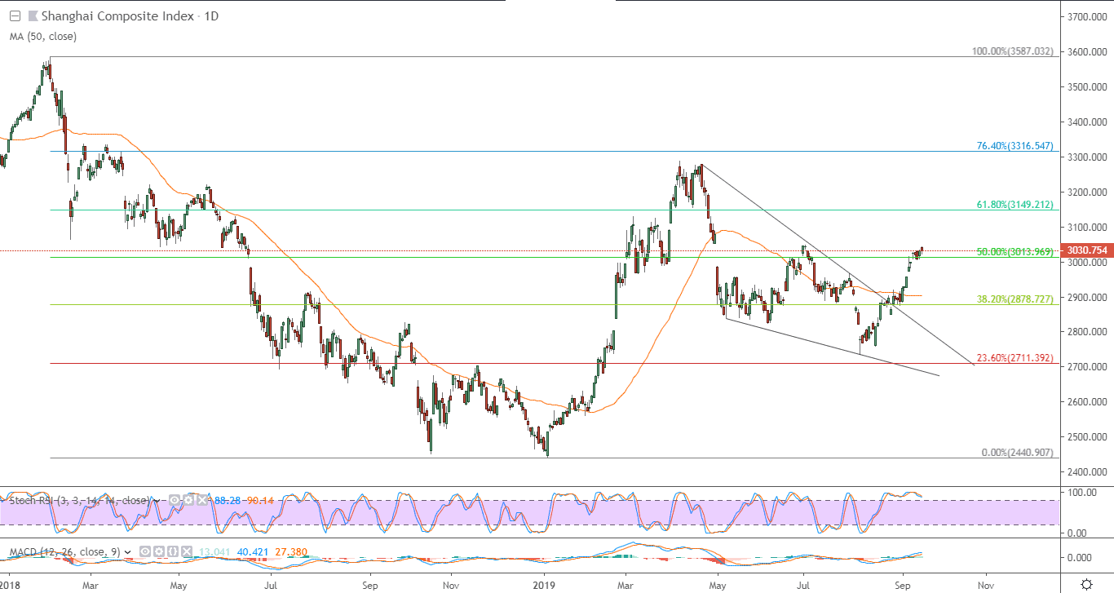Open MACD source code braces icon
1114x593 pixels.
(173, 552)
